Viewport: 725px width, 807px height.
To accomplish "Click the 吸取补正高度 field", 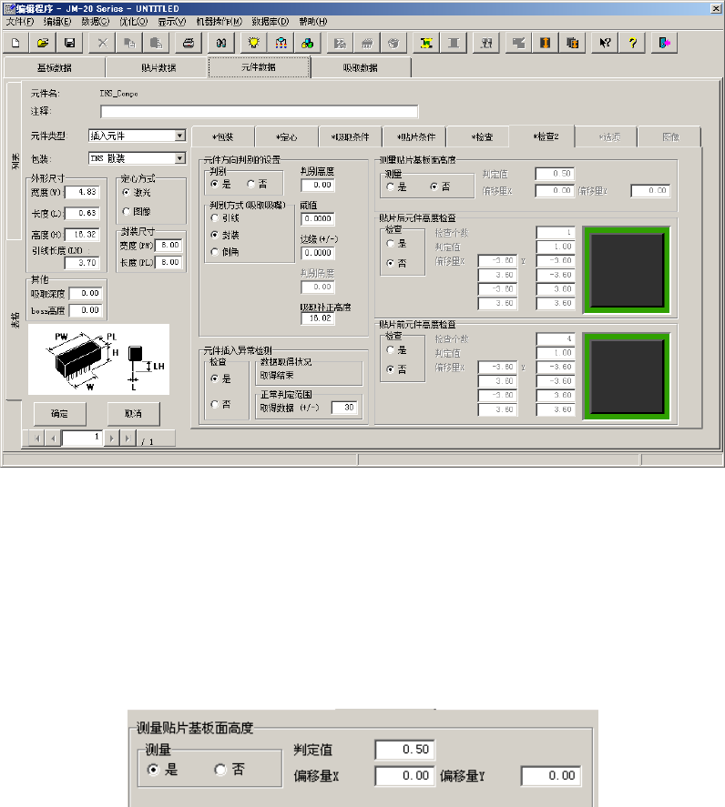I will 318,318.
